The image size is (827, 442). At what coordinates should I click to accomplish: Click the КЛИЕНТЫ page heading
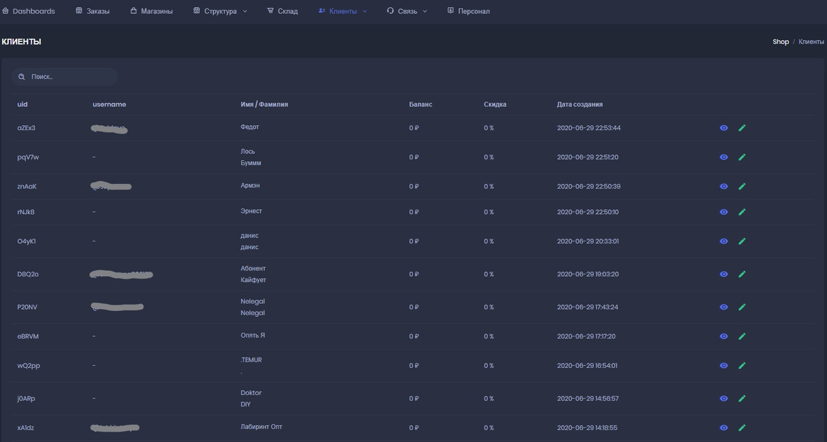[x=21, y=41]
